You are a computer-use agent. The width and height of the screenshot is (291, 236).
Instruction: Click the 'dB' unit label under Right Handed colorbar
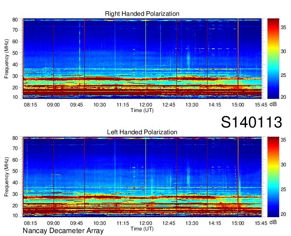273,104
